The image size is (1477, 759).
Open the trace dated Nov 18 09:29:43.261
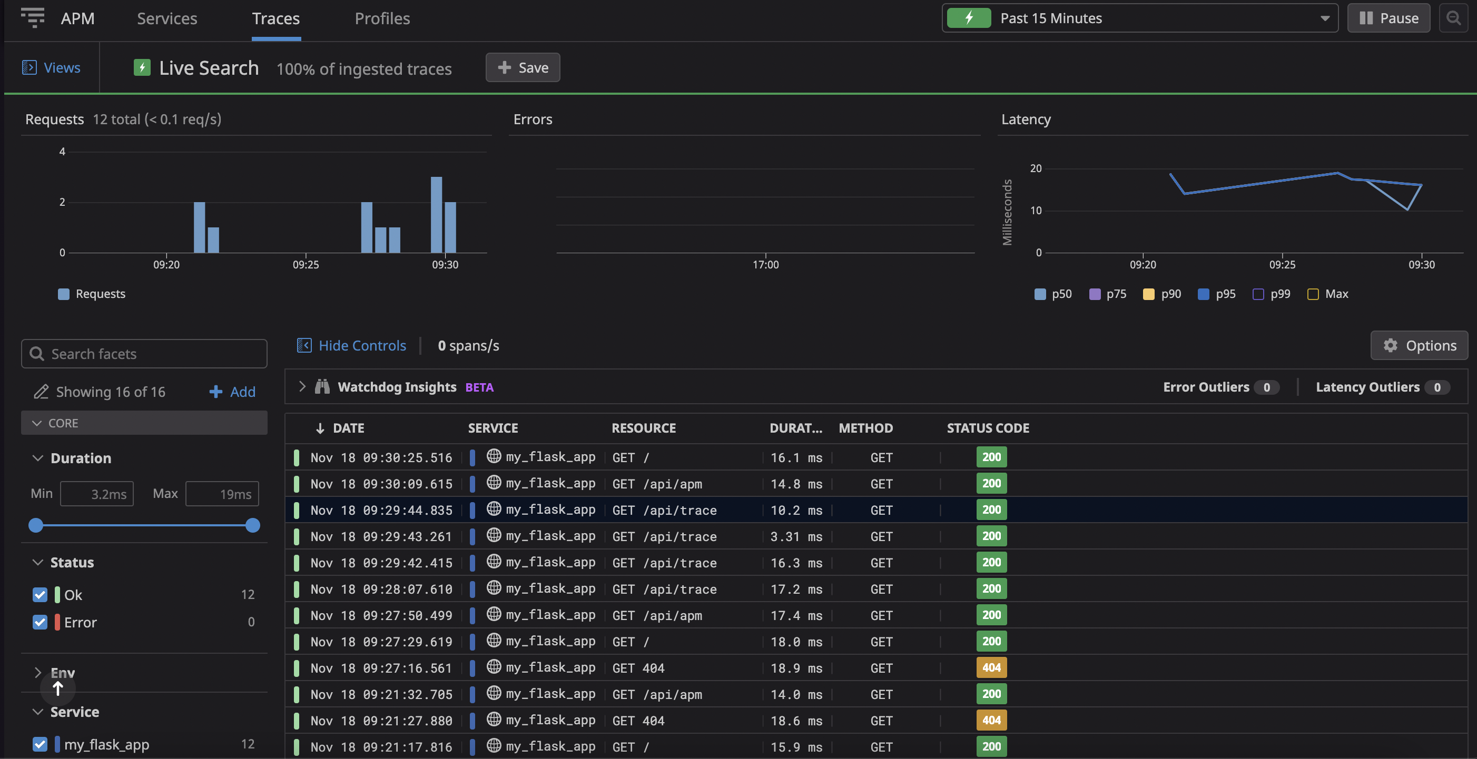point(876,536)
